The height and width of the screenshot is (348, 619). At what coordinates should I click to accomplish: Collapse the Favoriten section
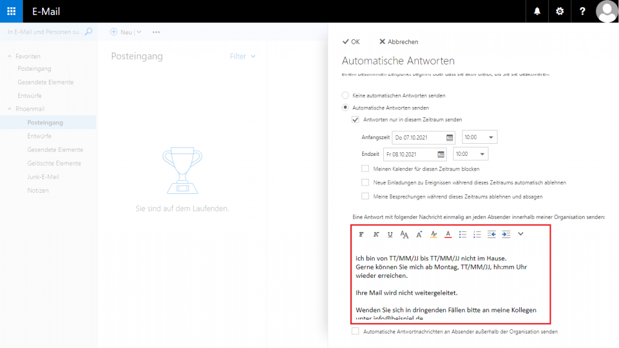click(10, 56)
